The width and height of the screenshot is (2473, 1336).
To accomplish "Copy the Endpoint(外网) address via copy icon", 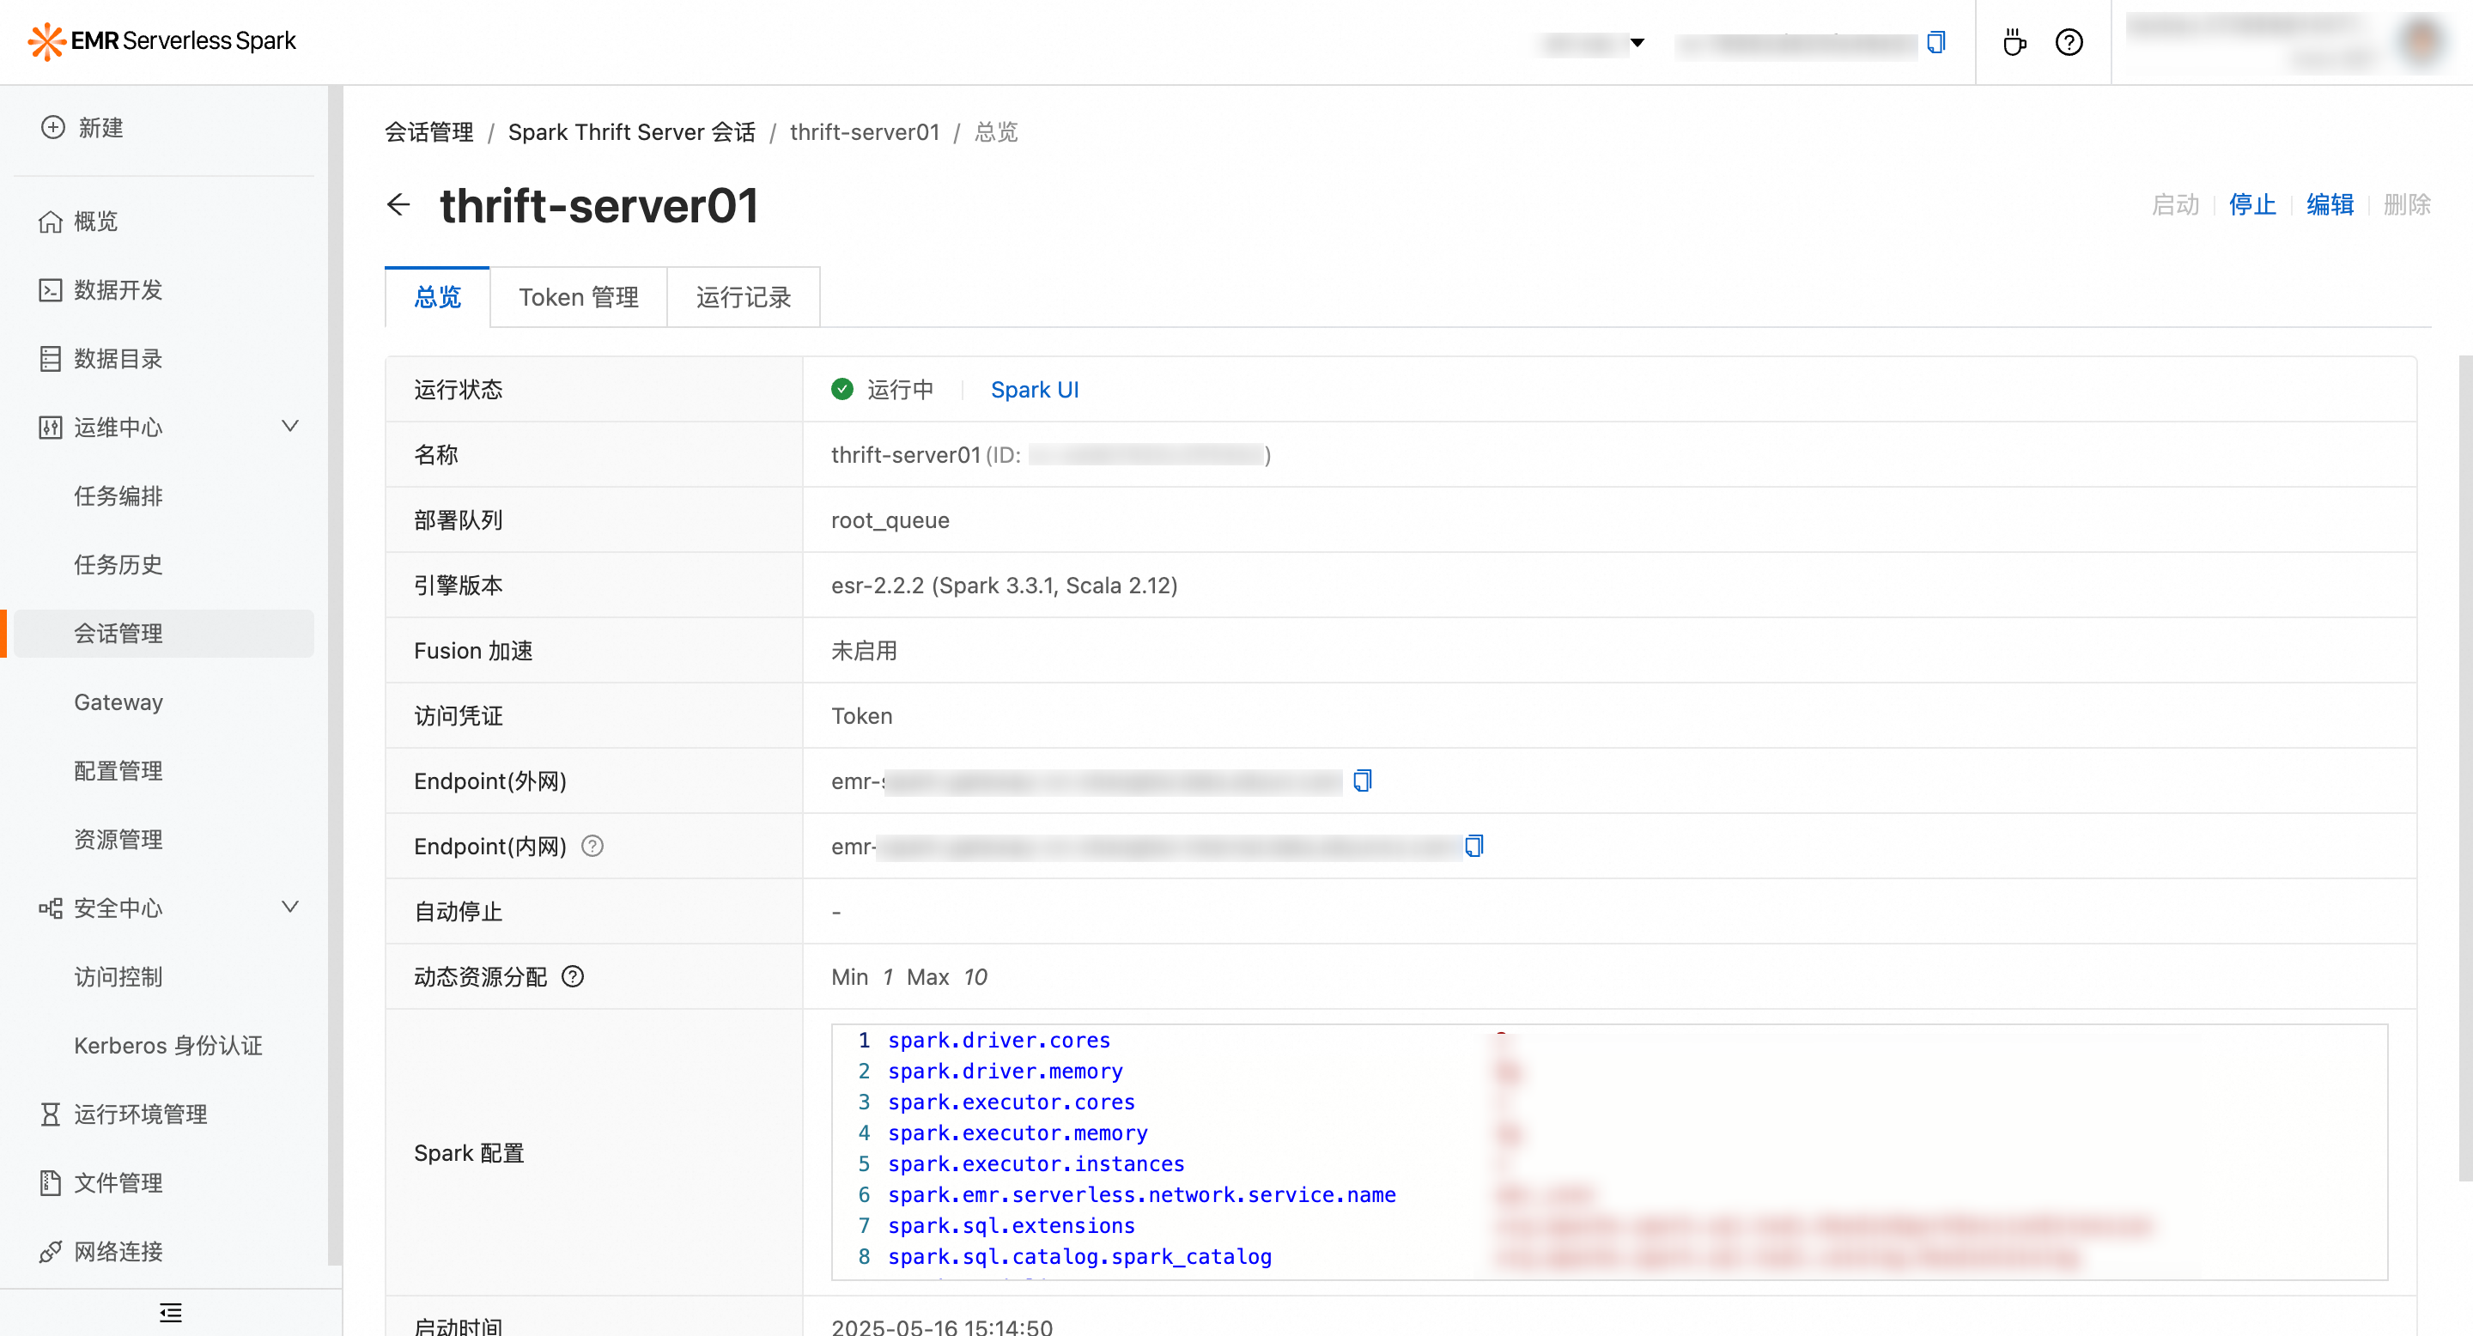I will pos(1362,780).
